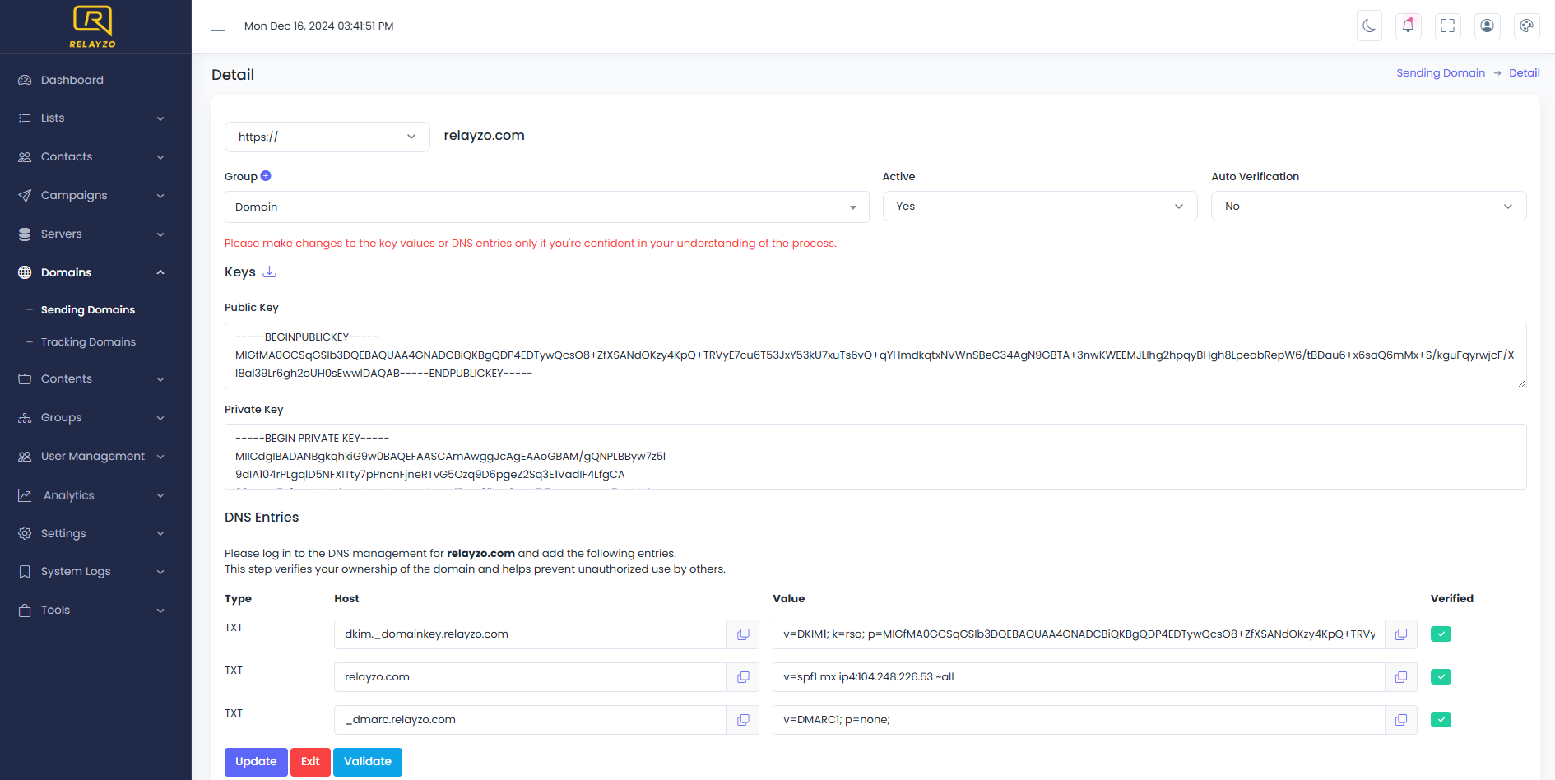Open the https:// protocol dropdown

coord(327,137)
